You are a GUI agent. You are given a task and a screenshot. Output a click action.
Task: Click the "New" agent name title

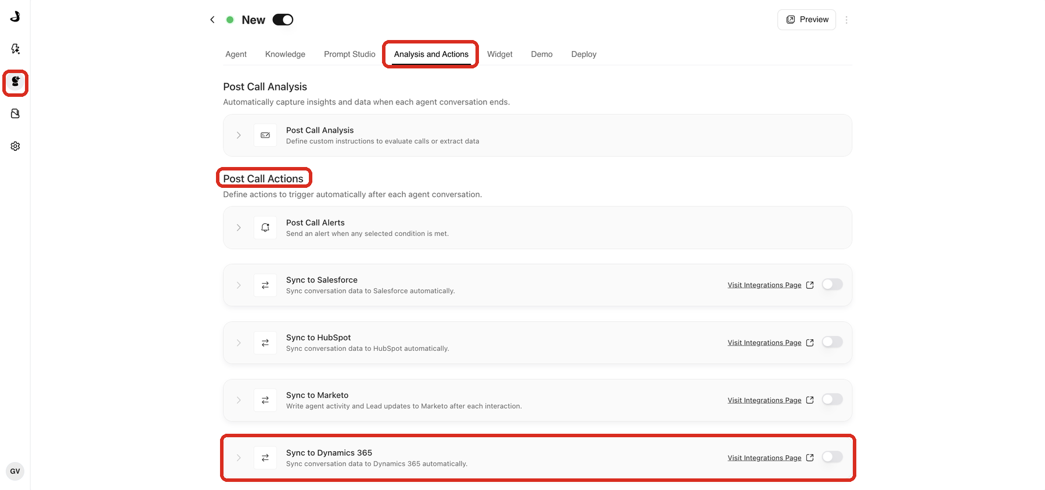coord(253,20)
